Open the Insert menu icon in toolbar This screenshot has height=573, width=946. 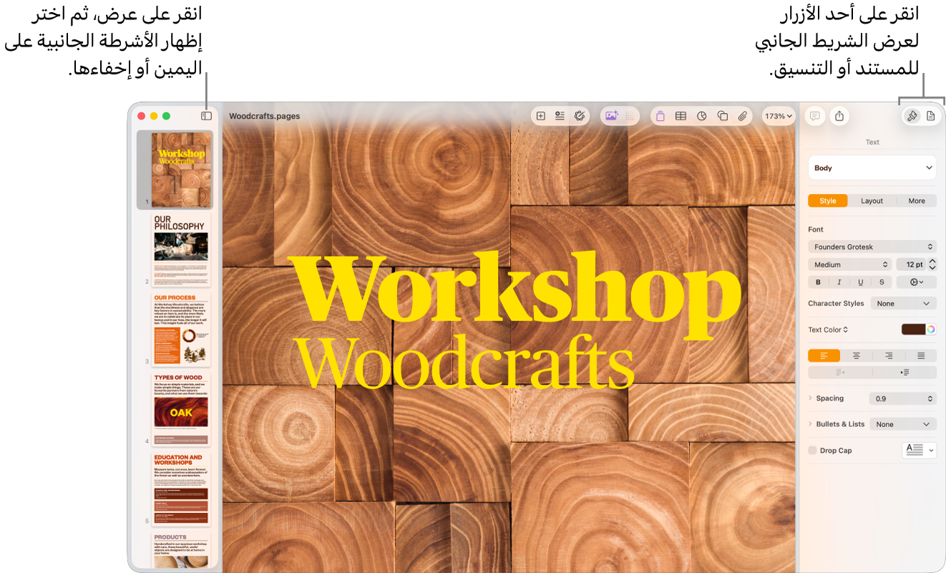tap(560, 116)
